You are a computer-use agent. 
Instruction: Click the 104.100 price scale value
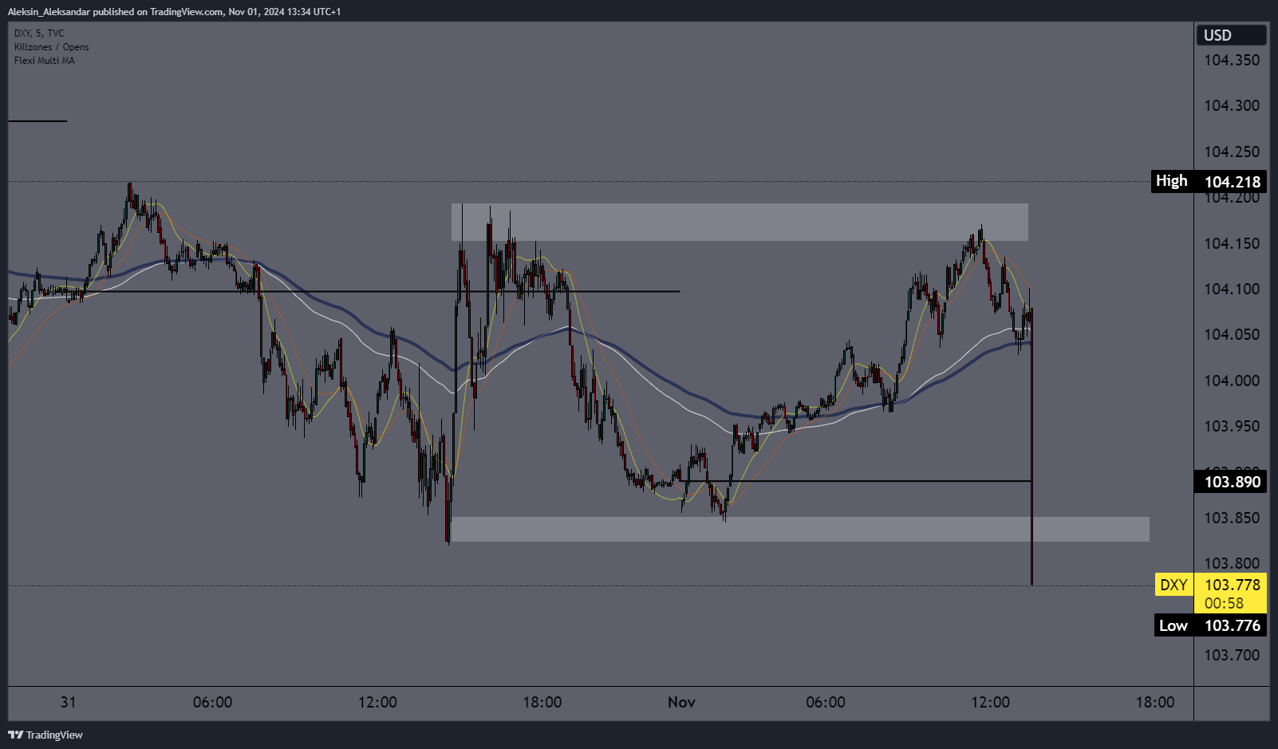click(1232, 289)
